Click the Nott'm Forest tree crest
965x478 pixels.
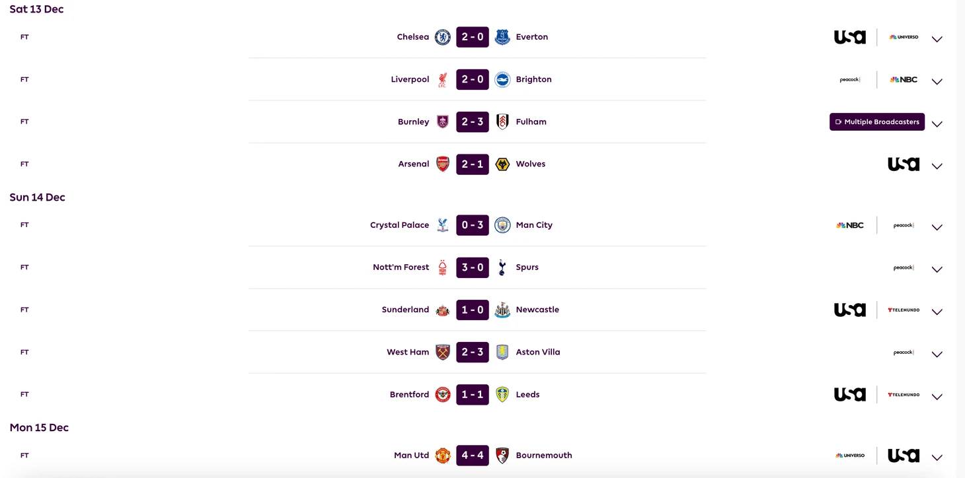(442, 267)
